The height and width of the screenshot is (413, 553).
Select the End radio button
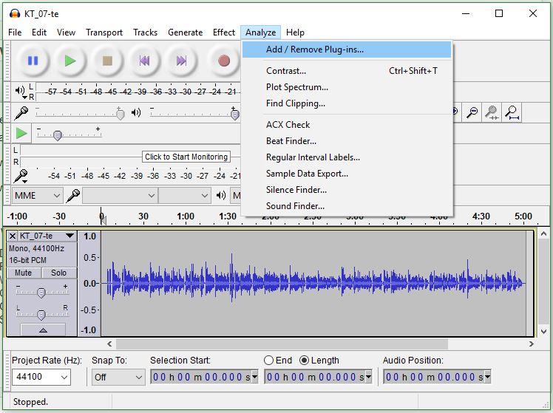[269, 360]
